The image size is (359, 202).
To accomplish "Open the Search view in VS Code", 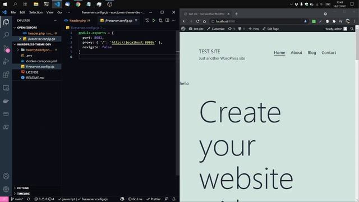I will [6, 35].
